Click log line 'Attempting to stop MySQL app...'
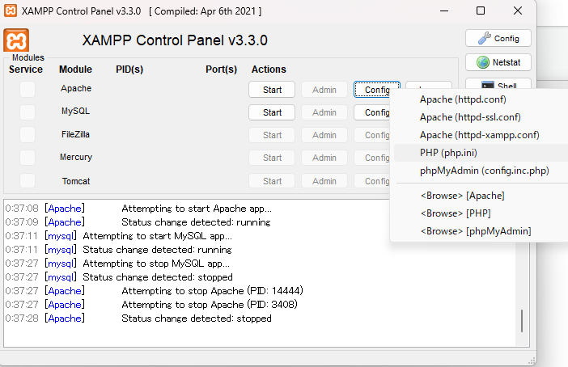This screenshot has width=568, height=367. point(156,264)
